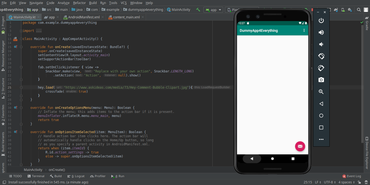Open the SDK Manager icon
The width and height of the screenshot is (370, 185).
coord(350,10)
